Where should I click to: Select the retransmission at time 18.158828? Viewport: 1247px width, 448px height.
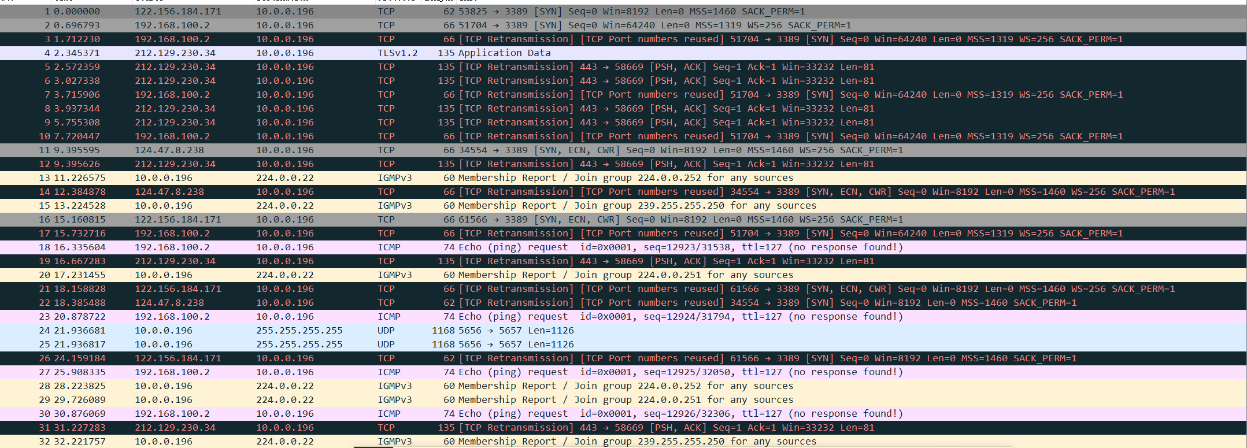[623, 289]
